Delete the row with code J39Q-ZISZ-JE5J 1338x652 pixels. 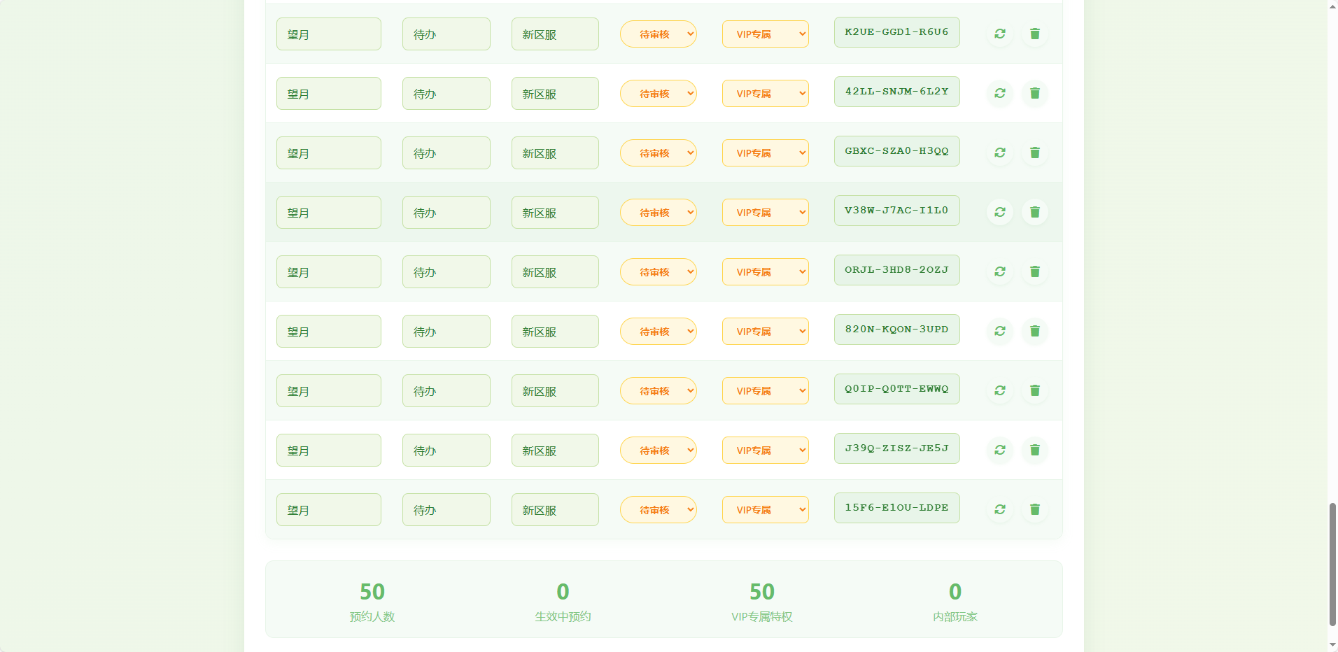point(1035,450)
